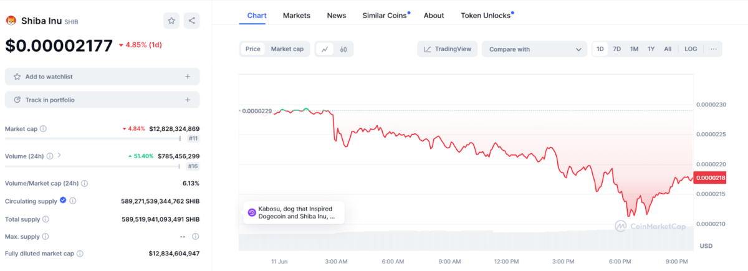
Task: Set chart range to 1M
Action: tap(634, 49)
